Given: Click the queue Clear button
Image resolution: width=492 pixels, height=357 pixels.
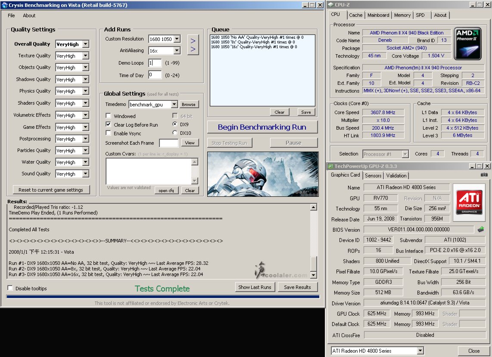Looking at the screenshot, I should coord(279,112).
